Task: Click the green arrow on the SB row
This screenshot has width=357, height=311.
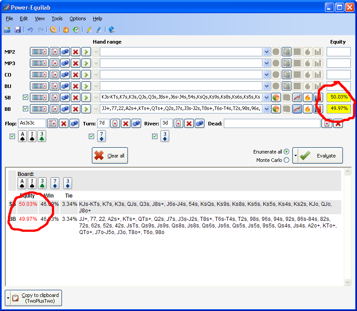Action: pyautogui.click(x=86, y=98)
